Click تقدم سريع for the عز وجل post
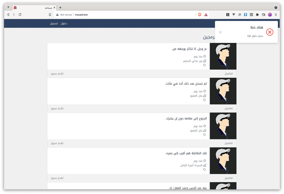The image size is (284, 194). coord(57,74)
